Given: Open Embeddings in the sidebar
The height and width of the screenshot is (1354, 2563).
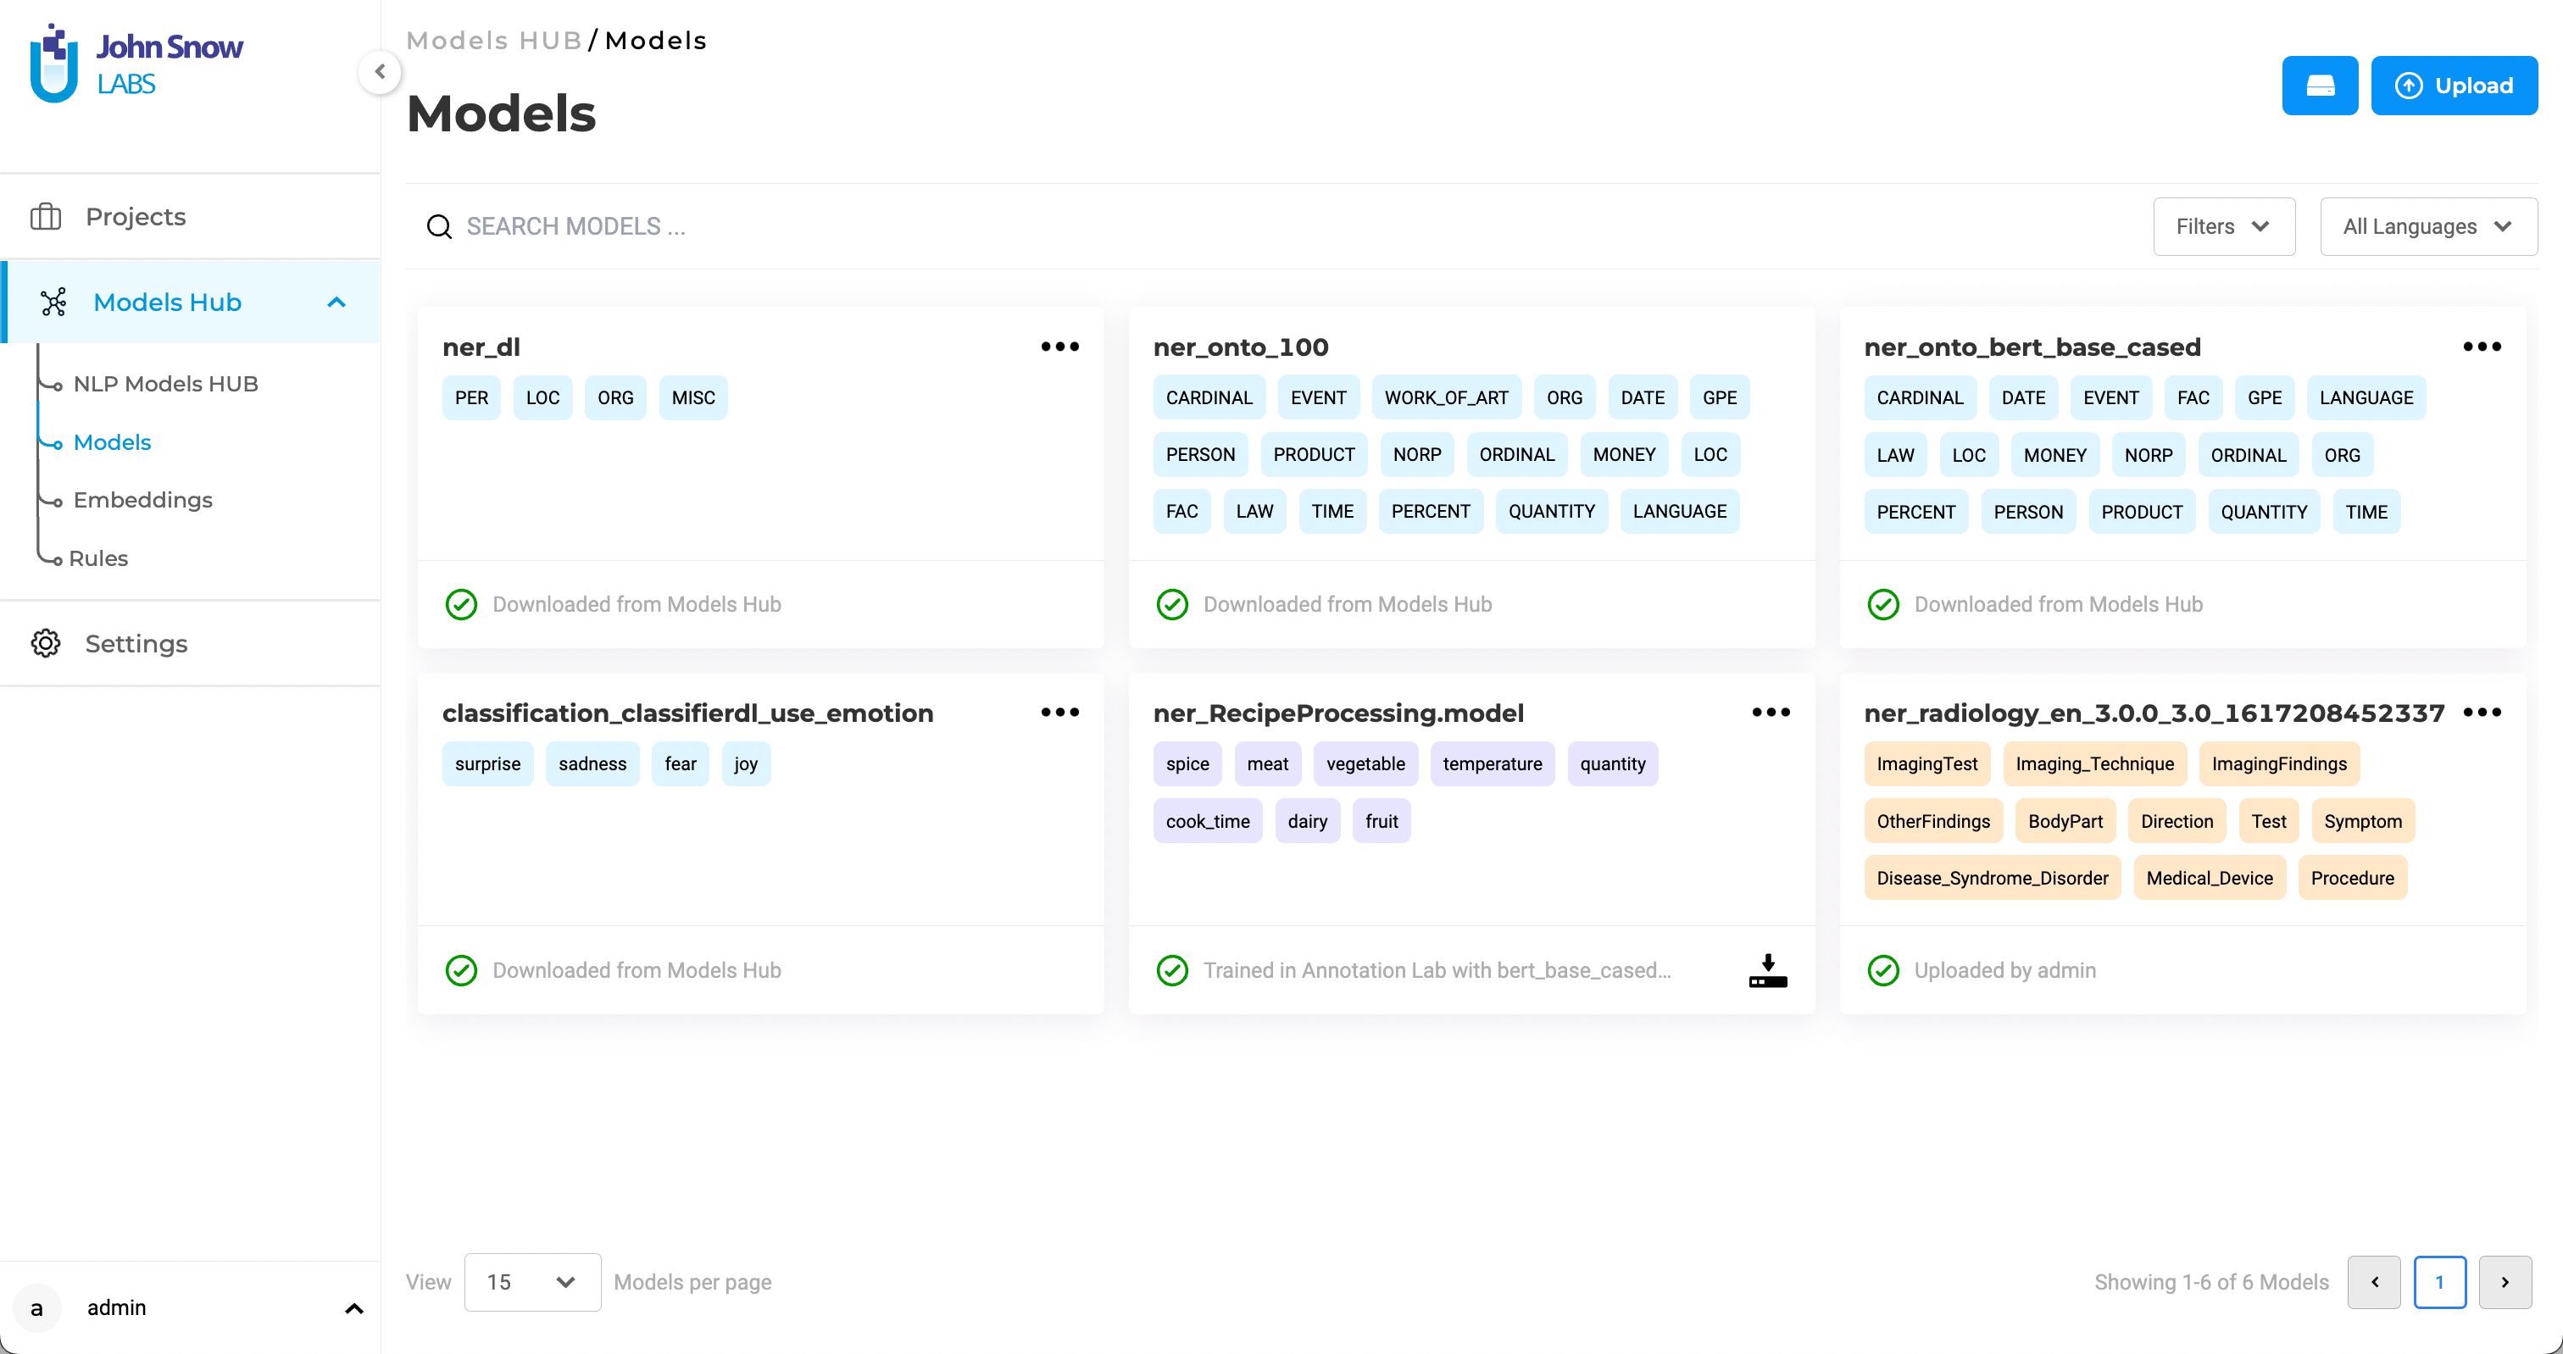Looking at the screenshot, I should coord(142,501).
